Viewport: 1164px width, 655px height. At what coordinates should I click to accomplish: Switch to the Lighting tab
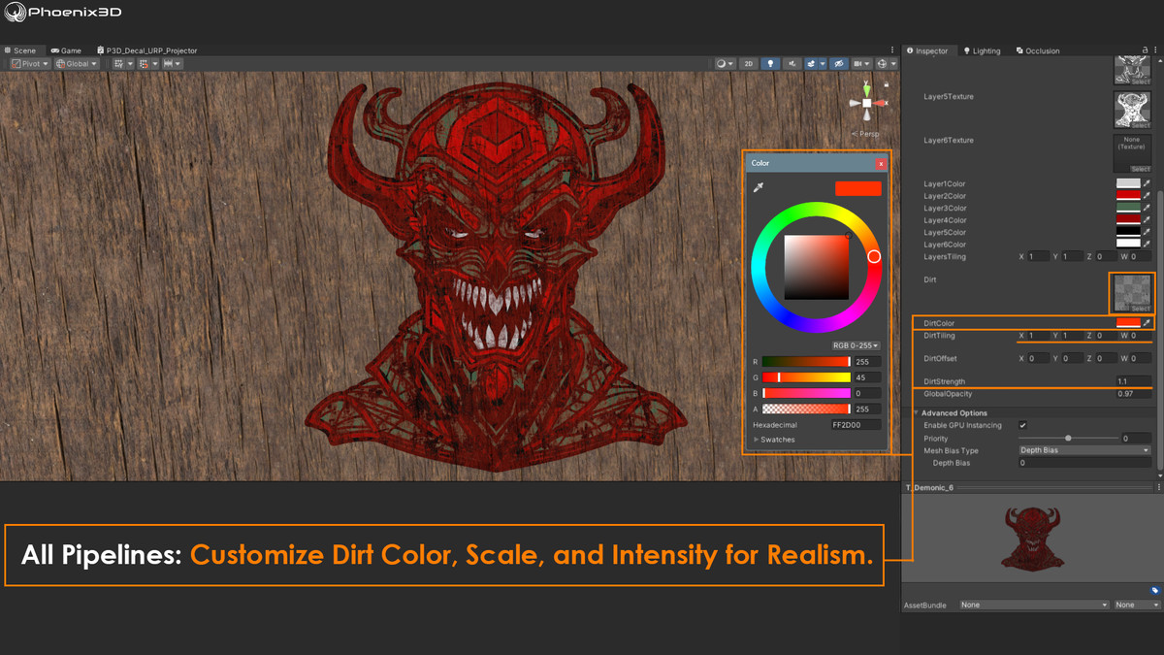[x=982, y=50]
